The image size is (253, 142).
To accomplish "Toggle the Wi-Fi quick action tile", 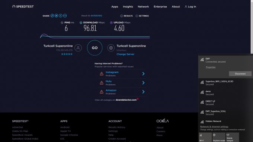I will pos(205,137).
